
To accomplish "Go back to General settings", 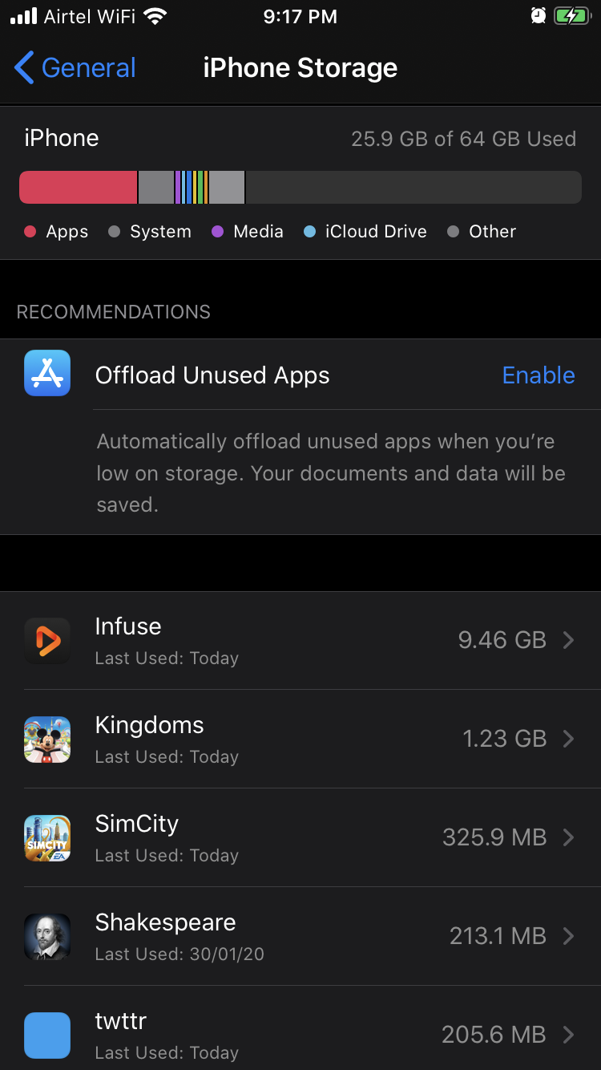I will coord(75,67).
